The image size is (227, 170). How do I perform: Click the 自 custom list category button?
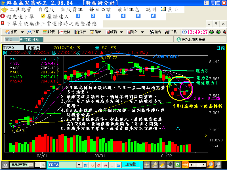112,165
